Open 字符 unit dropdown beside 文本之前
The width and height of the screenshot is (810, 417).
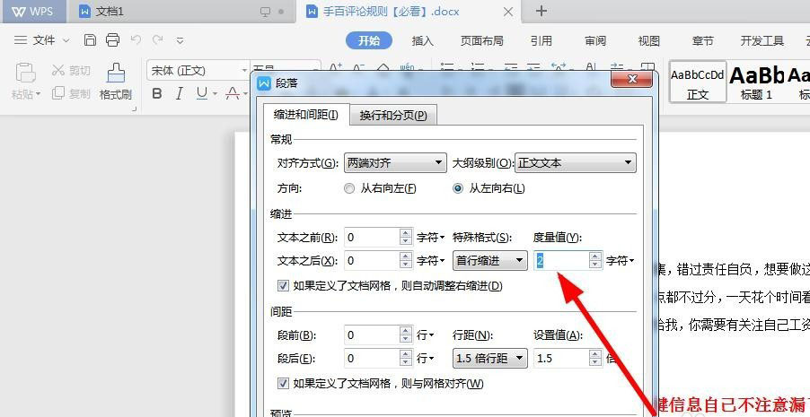(x=431, y=238)
